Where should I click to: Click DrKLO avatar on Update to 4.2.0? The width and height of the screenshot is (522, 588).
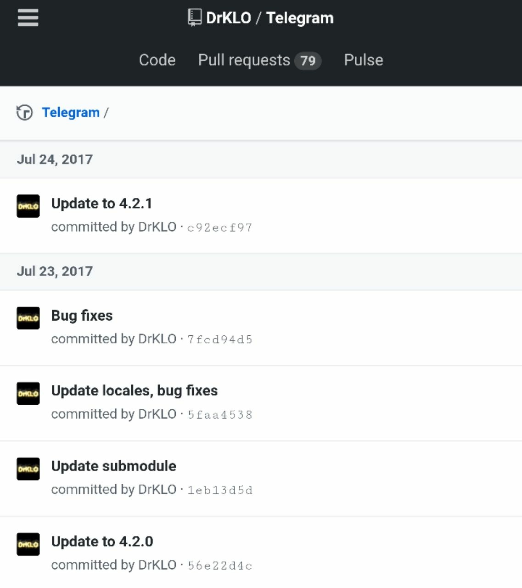(x=28, y=544)
